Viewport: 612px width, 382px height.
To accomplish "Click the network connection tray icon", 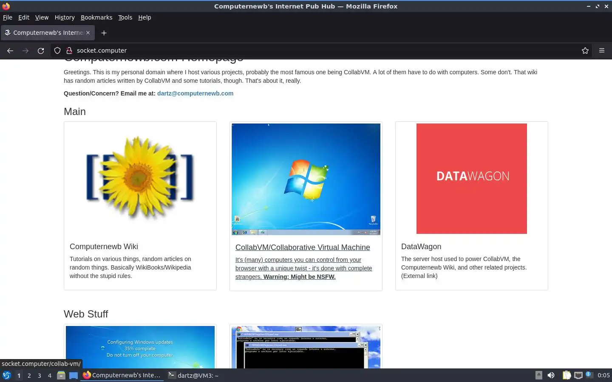I will pos(578,375).
